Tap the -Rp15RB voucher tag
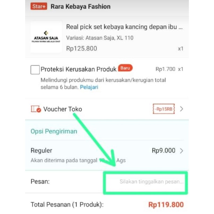 [164, 109]
